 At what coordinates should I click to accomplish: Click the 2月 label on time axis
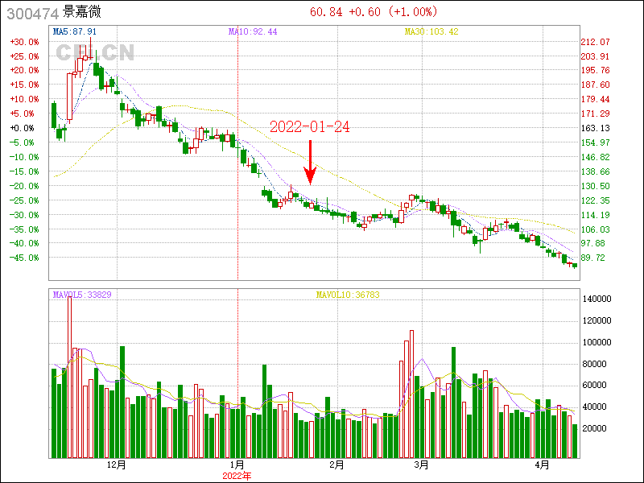336,464
